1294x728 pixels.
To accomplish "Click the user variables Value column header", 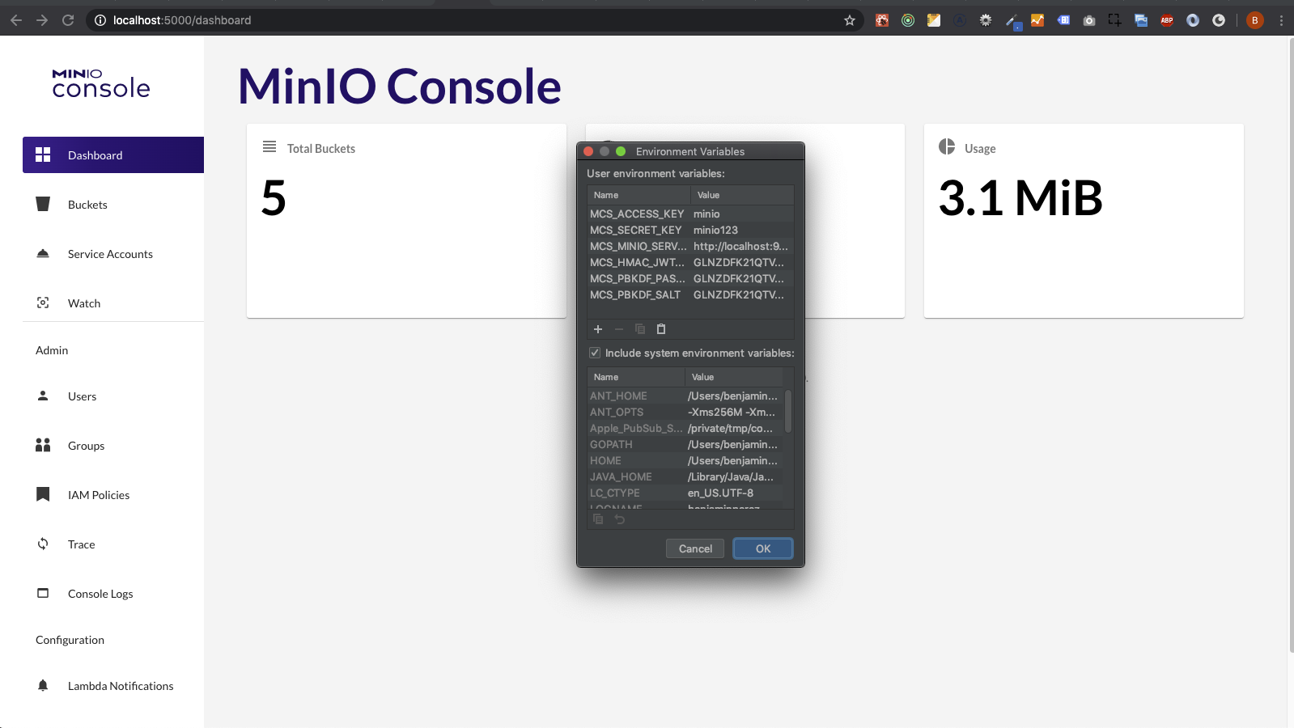I will pos(742,195).
